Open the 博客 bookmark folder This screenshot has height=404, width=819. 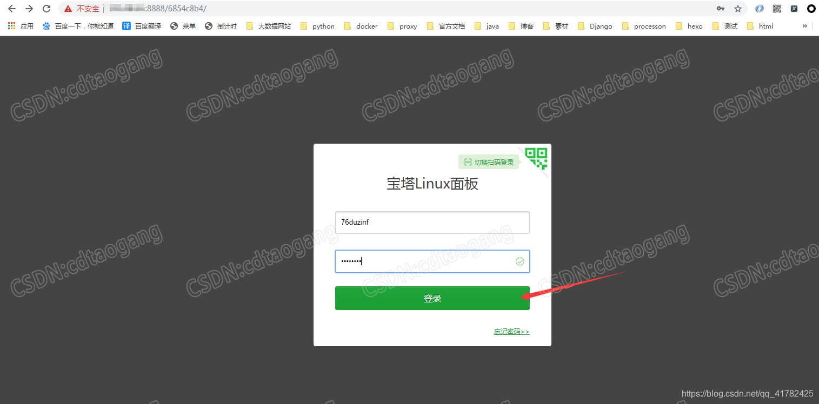tap(521, 26)
